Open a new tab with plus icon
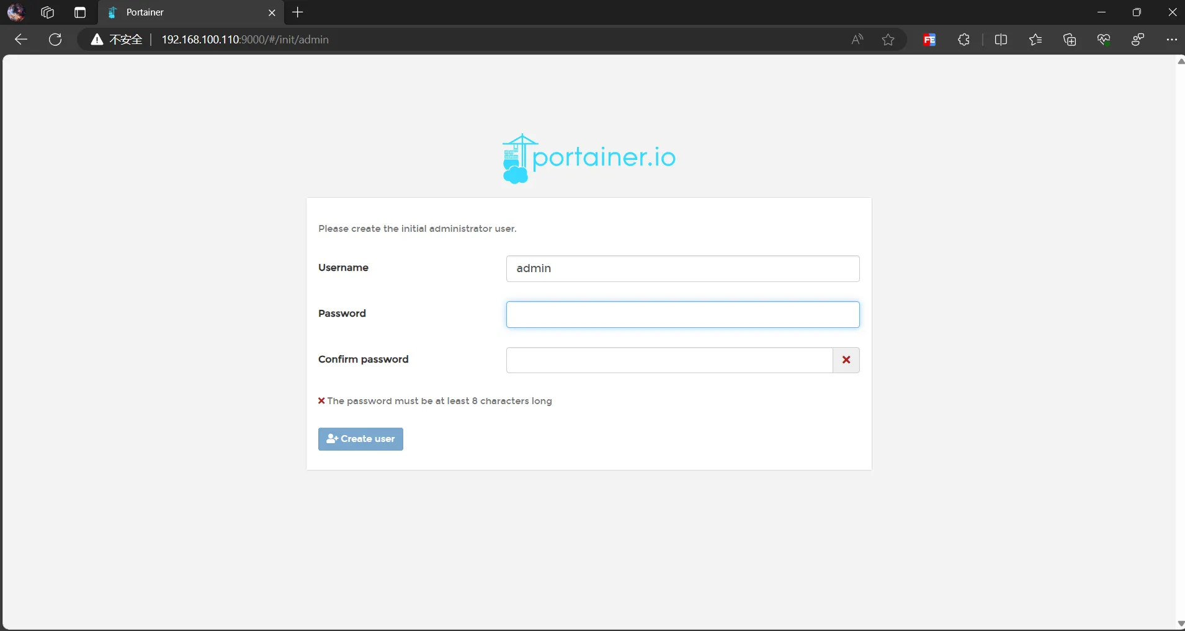Screen dimensions: 1185x631 [298, 12]
